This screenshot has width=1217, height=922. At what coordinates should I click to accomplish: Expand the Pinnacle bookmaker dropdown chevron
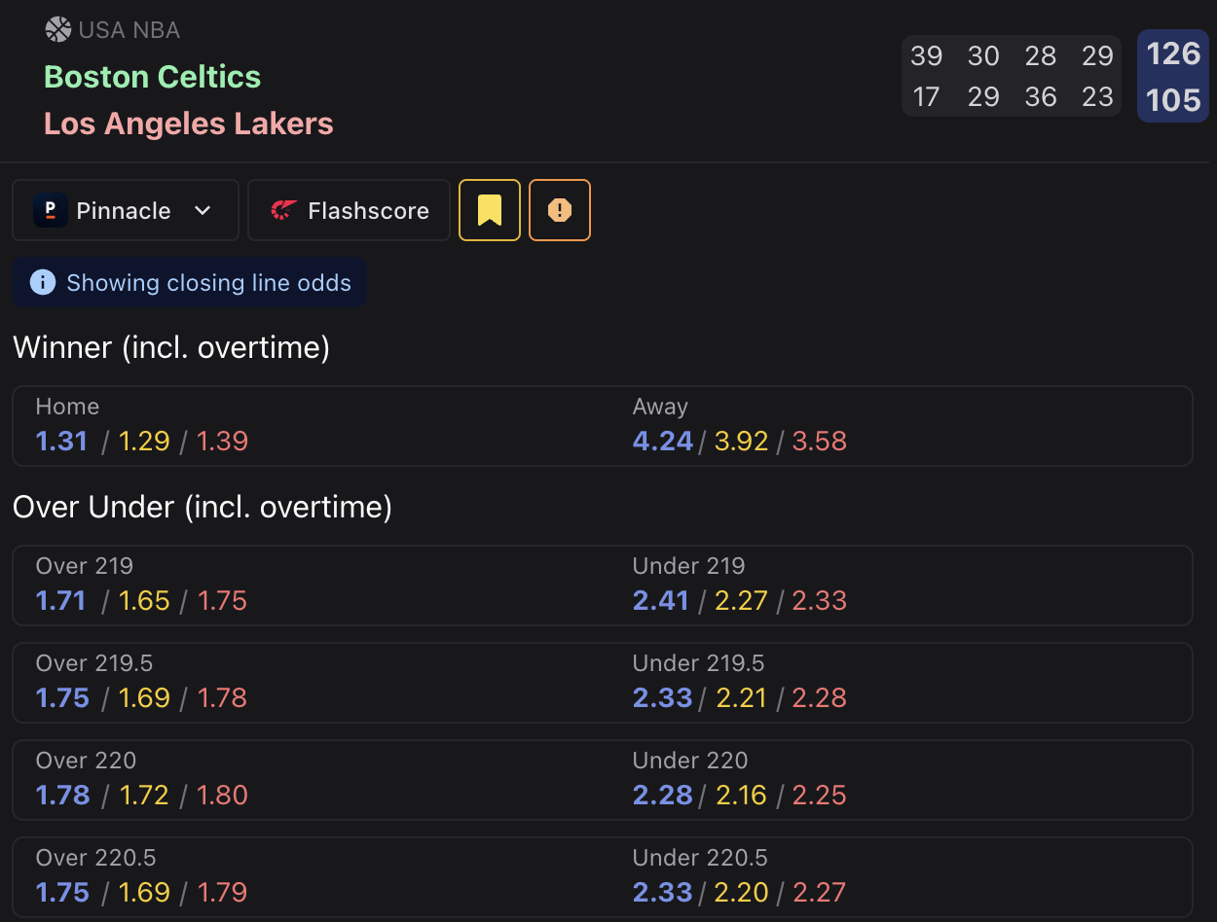point(203,210)
